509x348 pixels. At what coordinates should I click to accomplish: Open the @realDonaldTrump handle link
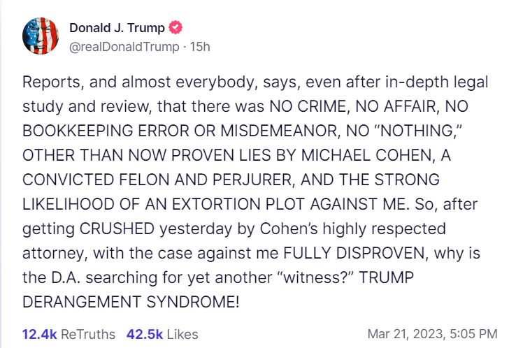(122, 46)
